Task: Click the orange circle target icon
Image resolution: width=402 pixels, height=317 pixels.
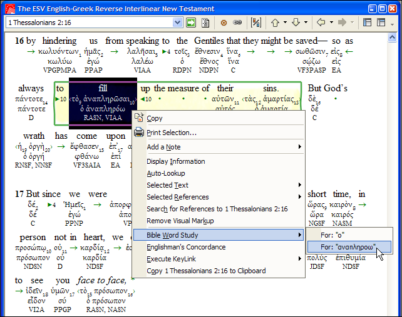Action: 224,23
